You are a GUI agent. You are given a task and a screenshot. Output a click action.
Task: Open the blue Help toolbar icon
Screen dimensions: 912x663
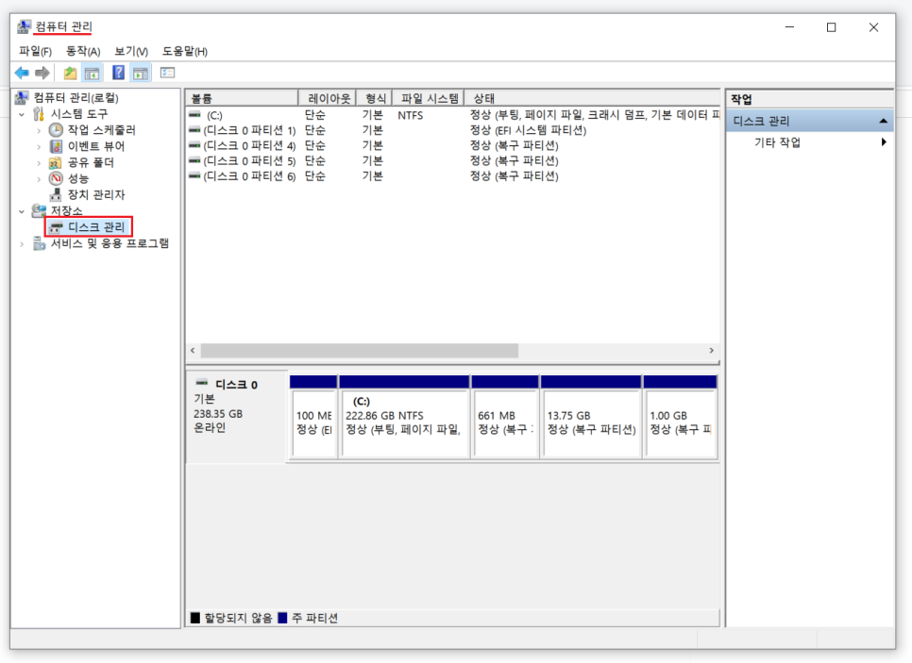118,73
